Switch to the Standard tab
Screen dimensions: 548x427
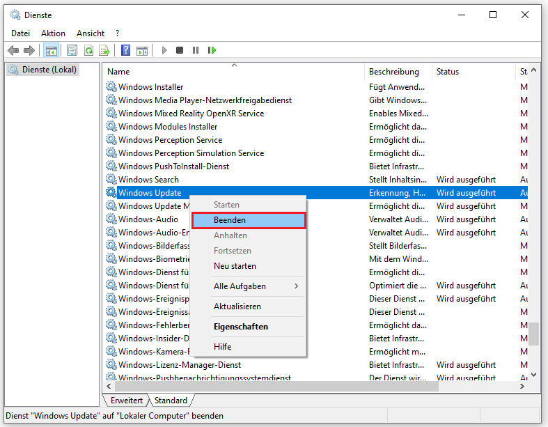pyautogui.click(x=171, y=401)
